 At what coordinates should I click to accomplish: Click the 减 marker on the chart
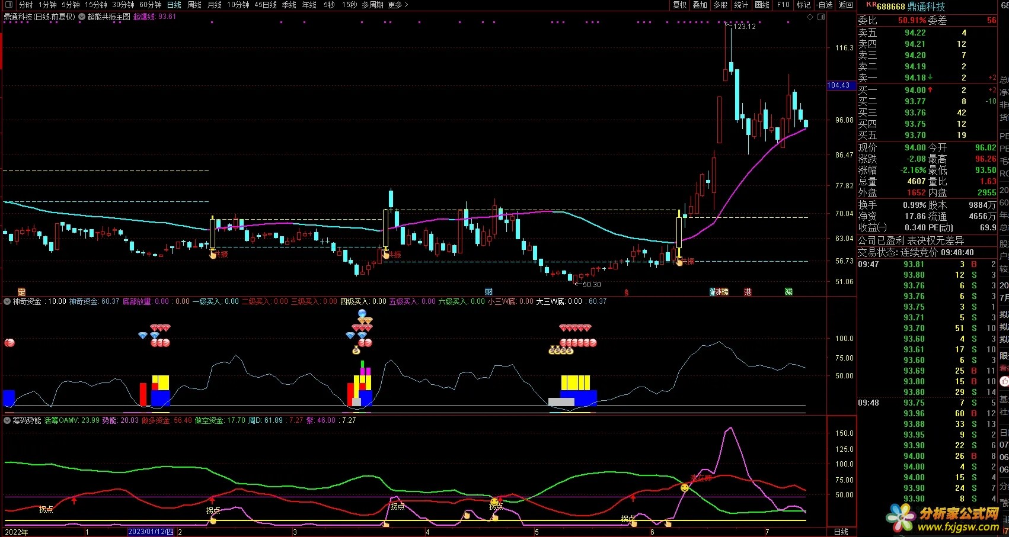[x=788, y=292]
